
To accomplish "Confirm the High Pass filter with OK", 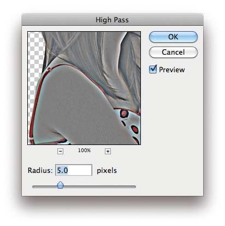I will point(173,37).
